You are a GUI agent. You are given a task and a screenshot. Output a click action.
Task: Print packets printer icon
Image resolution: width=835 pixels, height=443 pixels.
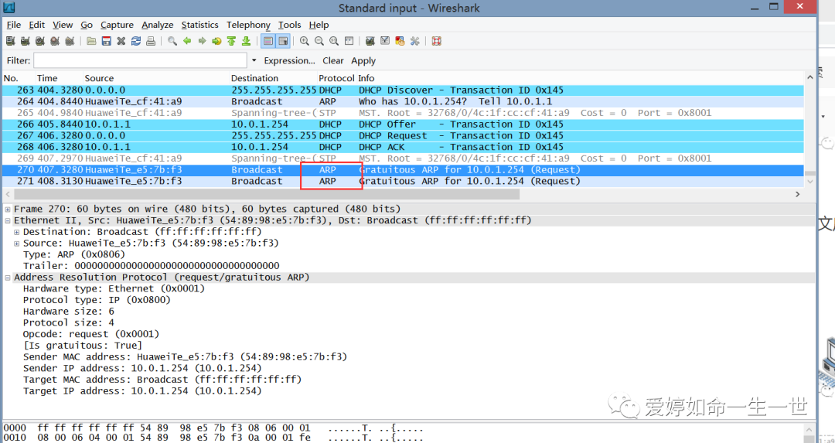pos(151,41)
